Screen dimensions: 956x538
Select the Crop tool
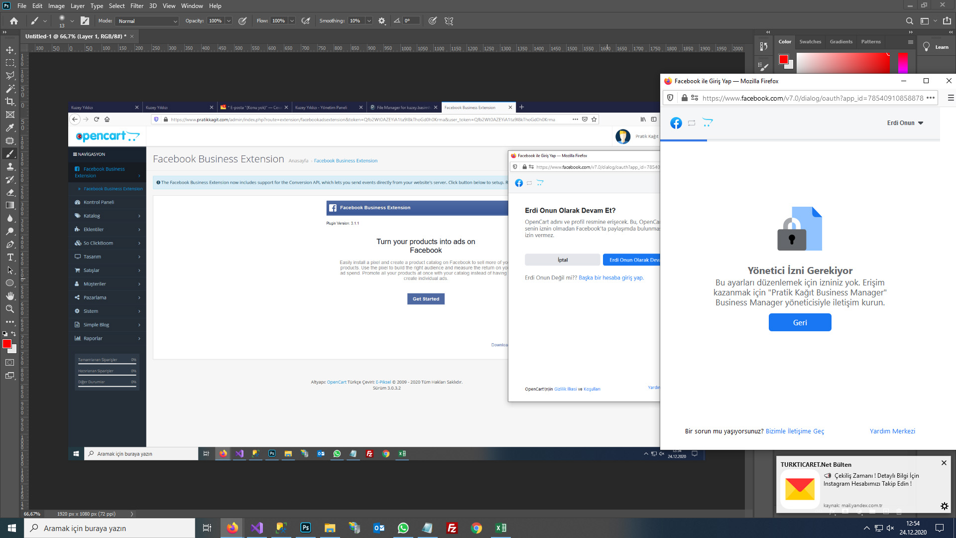point(10,102)
